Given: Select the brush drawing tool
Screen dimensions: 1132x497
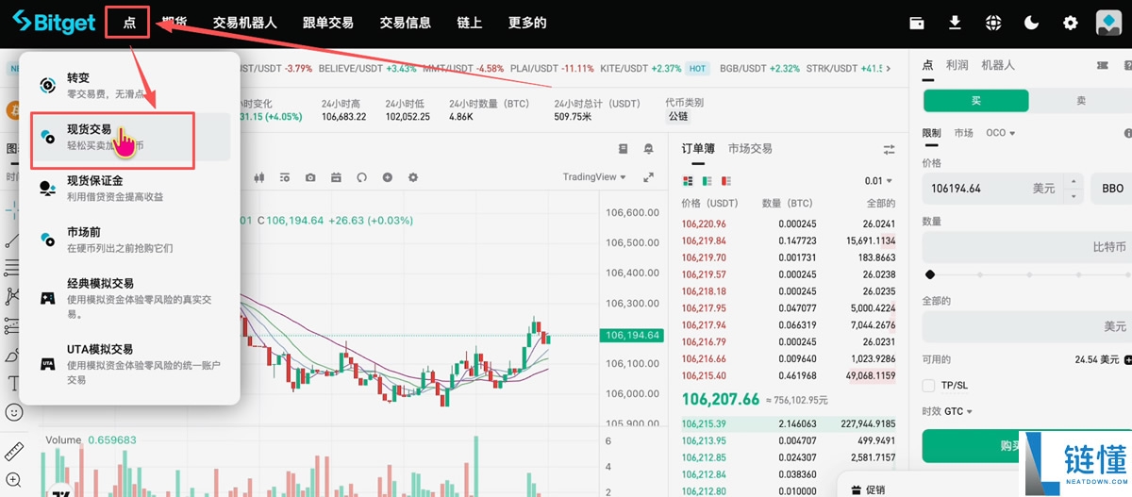Looking at the screenshot, I should pos(13,356).
